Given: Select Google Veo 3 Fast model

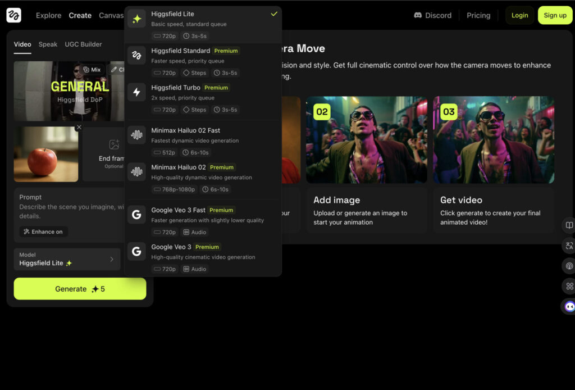Looking at the screenshot, I should (203, 221).
